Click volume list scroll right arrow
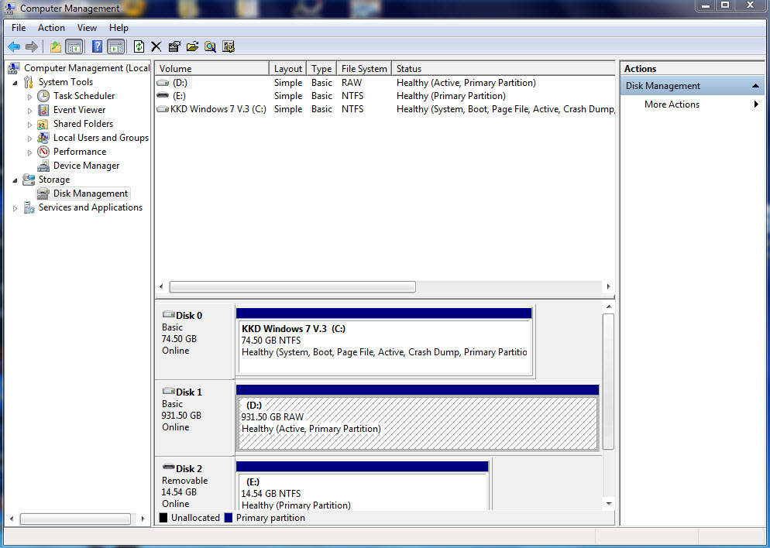Viewport: 770px width, 548px height. pos(608,286)
